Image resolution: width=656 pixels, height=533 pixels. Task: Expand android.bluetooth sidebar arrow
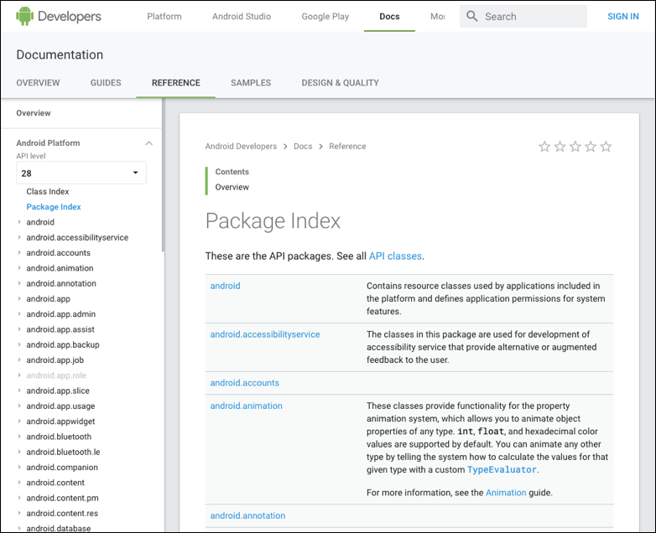click(x=19, y=437)
